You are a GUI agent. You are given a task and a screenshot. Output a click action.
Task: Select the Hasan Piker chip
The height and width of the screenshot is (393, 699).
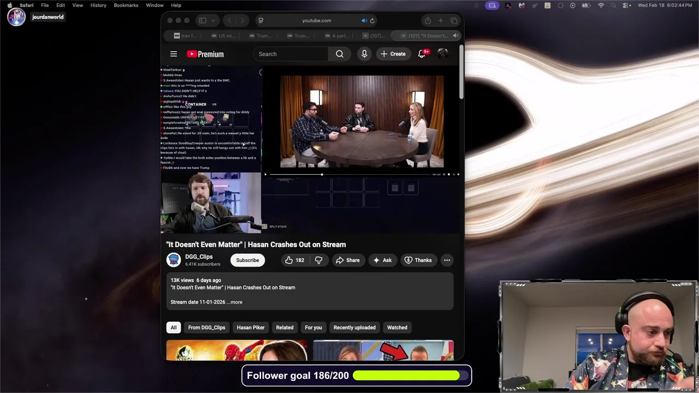click(251, 327)
